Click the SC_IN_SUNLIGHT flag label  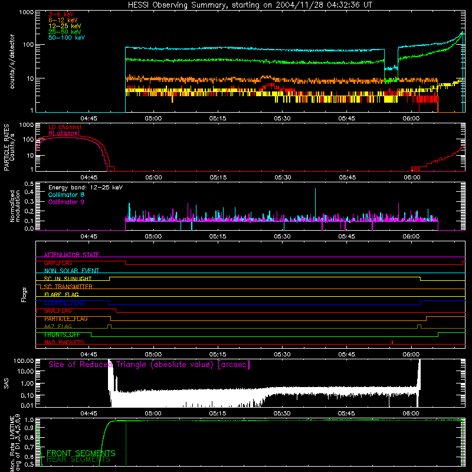point(68,278)
